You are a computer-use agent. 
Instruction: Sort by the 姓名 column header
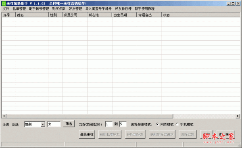(x=32, y=15)
